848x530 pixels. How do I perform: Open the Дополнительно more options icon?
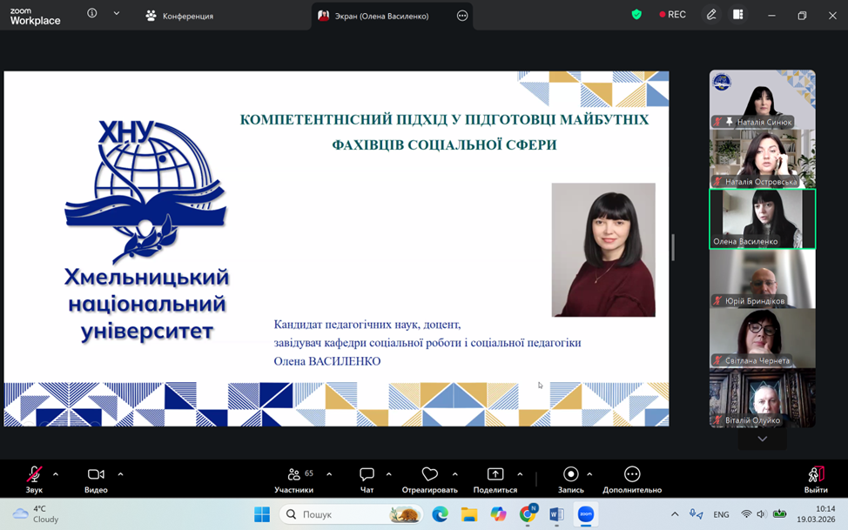click(632, 475)
